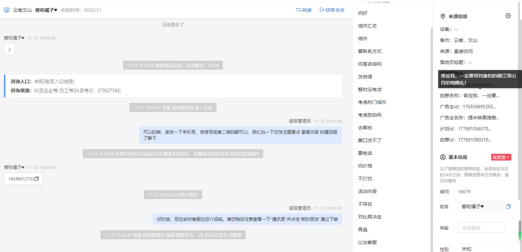The width and height of the screenshot is (522, 252).
Task: Choose quick reply 去哪拍
Action: 365,128
